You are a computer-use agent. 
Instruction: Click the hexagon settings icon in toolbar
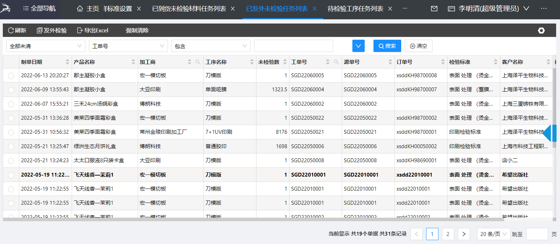[x=541, y=31]
